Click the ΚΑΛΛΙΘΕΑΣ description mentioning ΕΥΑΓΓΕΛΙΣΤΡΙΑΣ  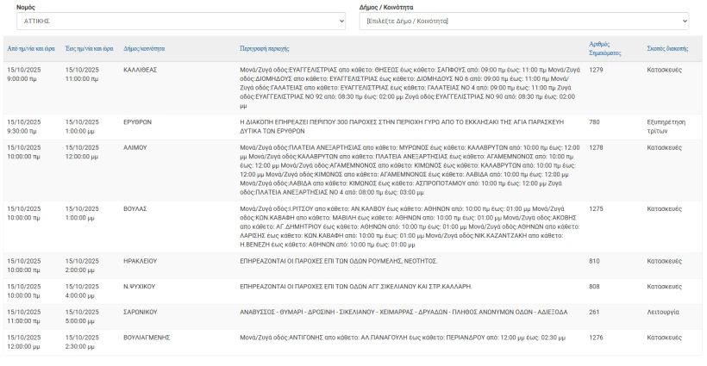click(410, 88)
